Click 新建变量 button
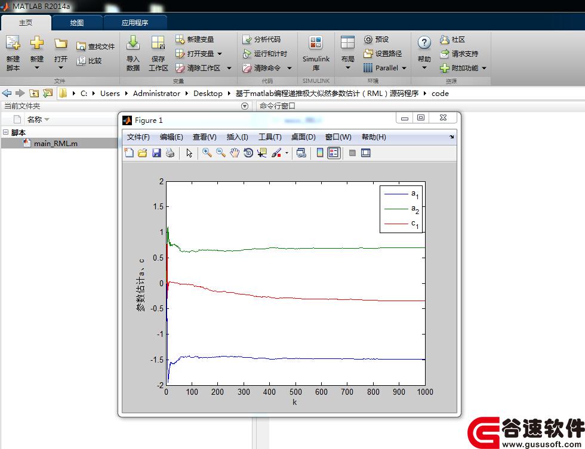Screen dimensions: 585x449 tap(195, 39)
